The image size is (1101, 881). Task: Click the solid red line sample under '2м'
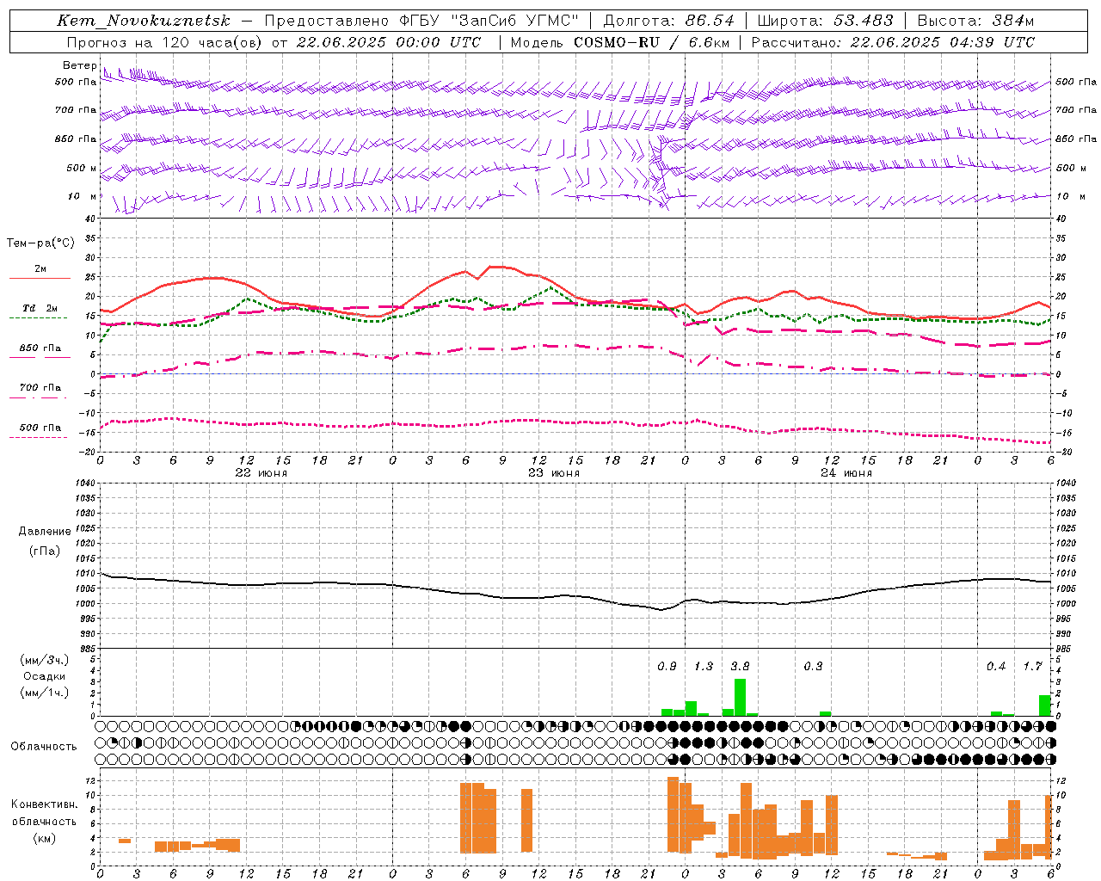coord(40,279)
